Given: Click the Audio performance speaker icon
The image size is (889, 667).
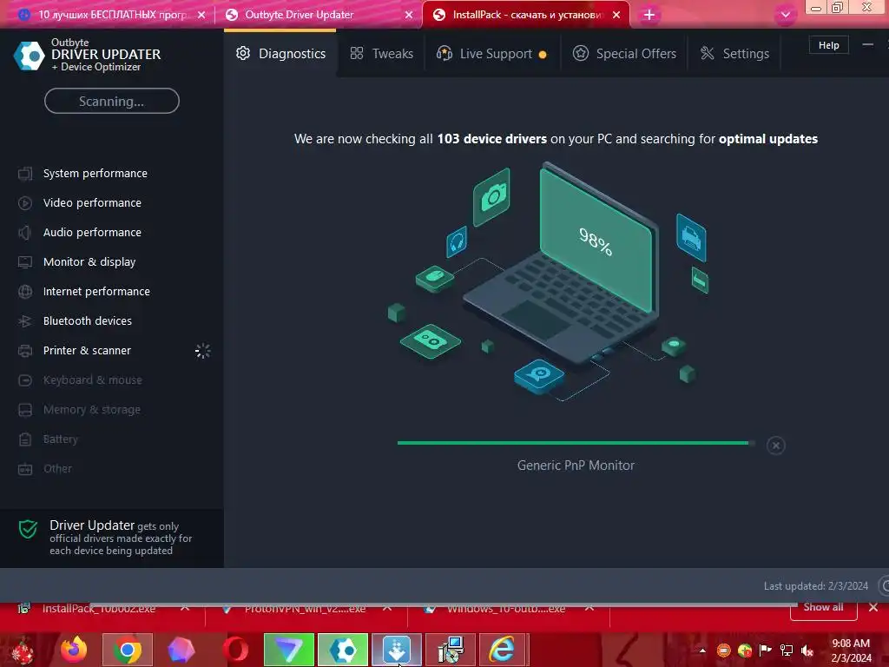Looking at the screenshot, I should [x=25, y=233].
